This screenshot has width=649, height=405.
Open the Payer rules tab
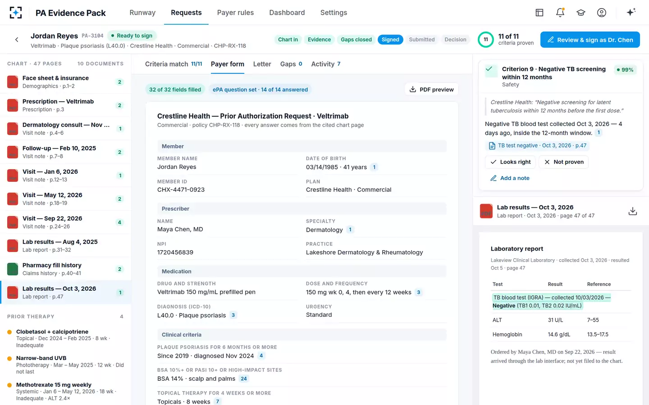click(235, 13)
